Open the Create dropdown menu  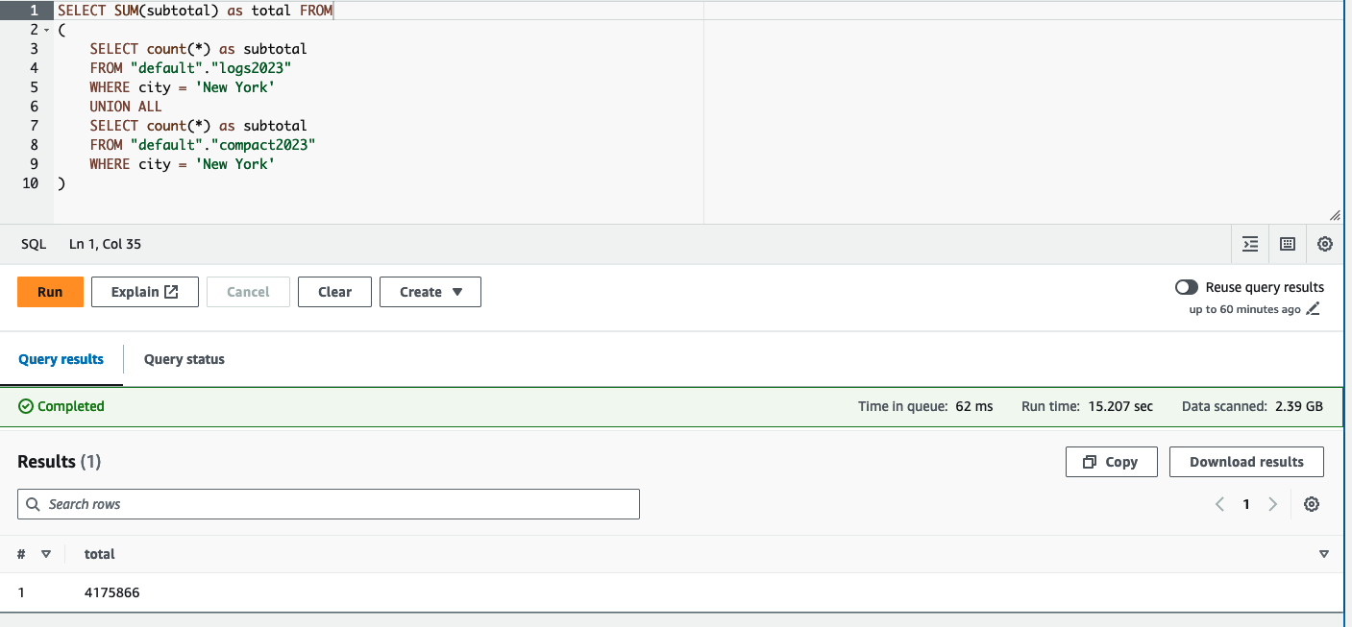point(430,291)
